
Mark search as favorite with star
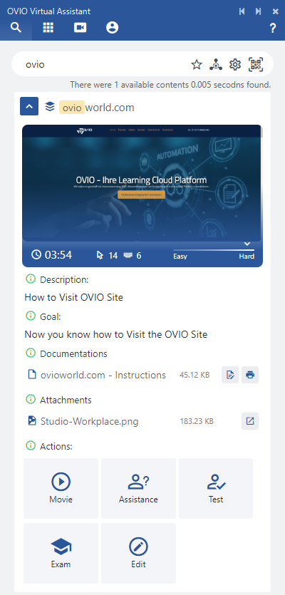(197, 65)
